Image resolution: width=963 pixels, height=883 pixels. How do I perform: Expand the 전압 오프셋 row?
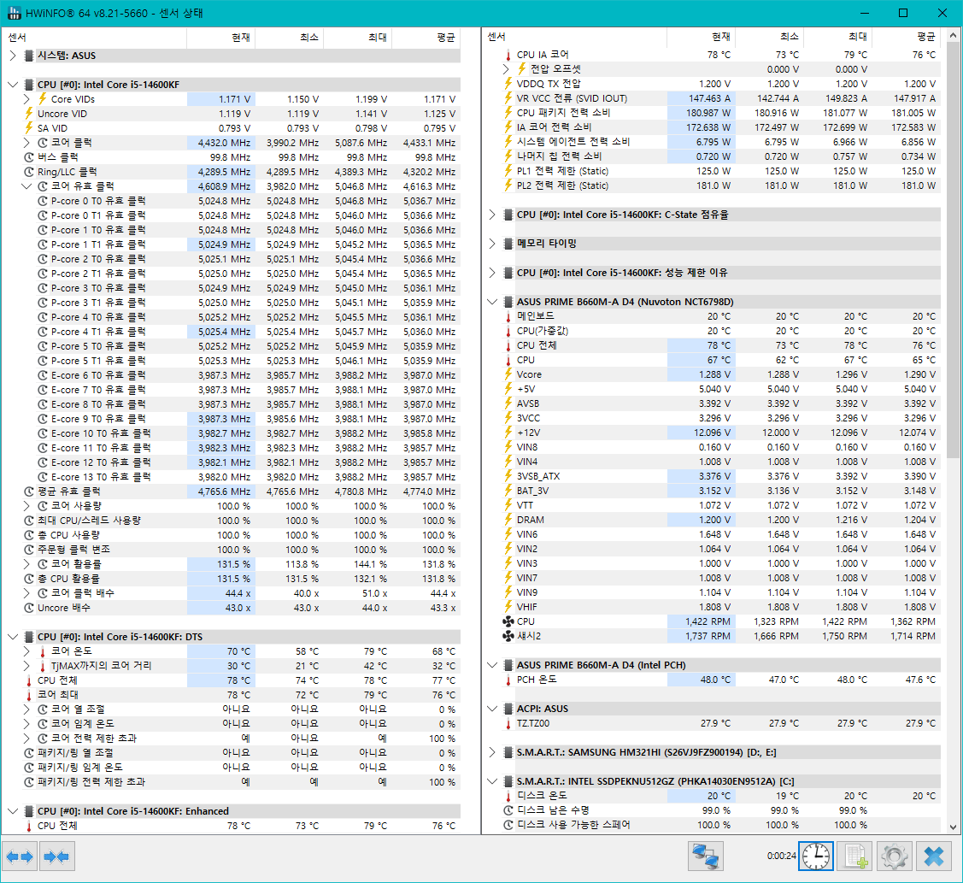tap(506, 69)
